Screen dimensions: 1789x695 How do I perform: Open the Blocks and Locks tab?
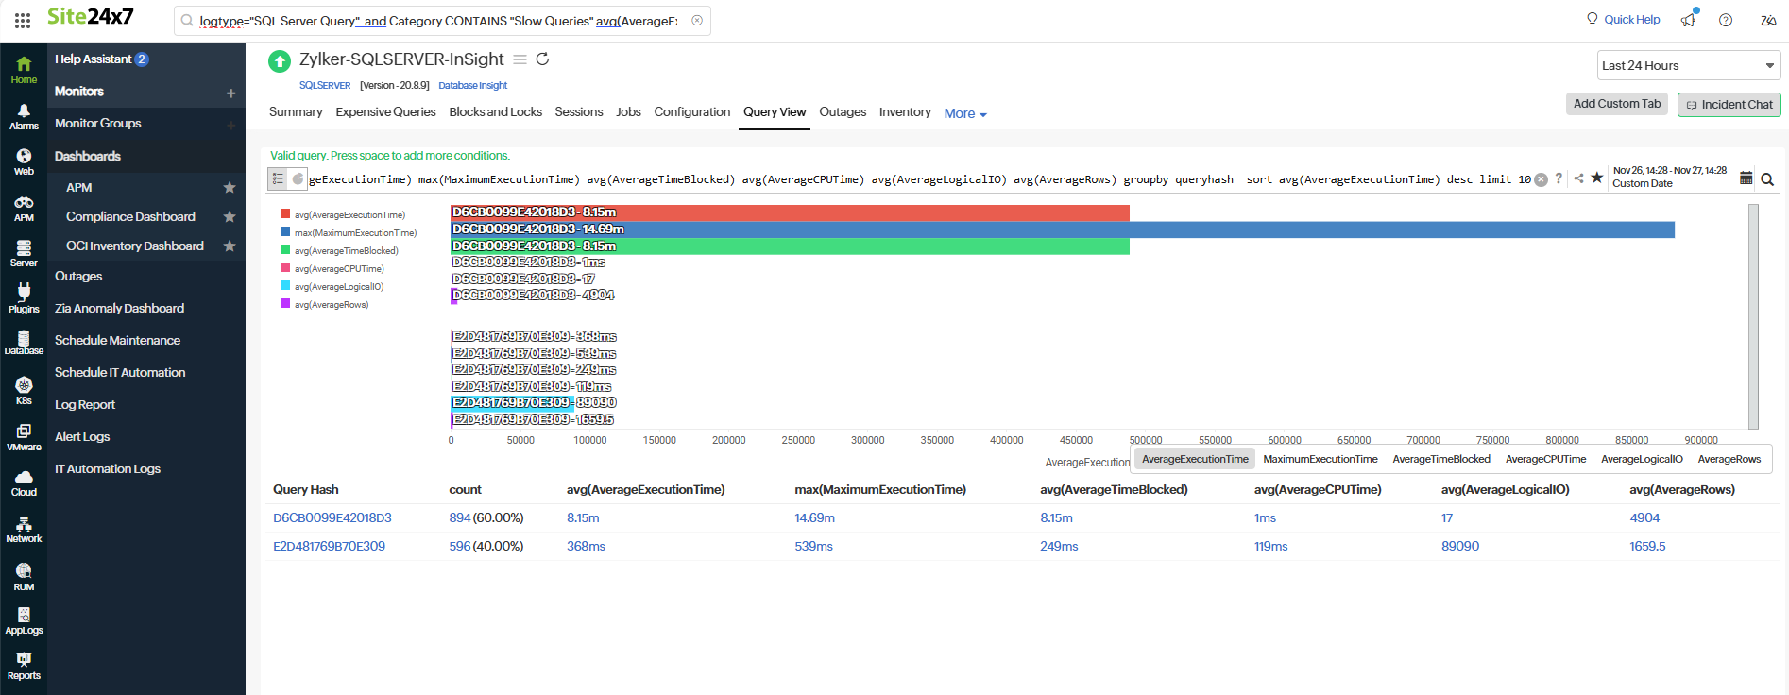point(496,111)
